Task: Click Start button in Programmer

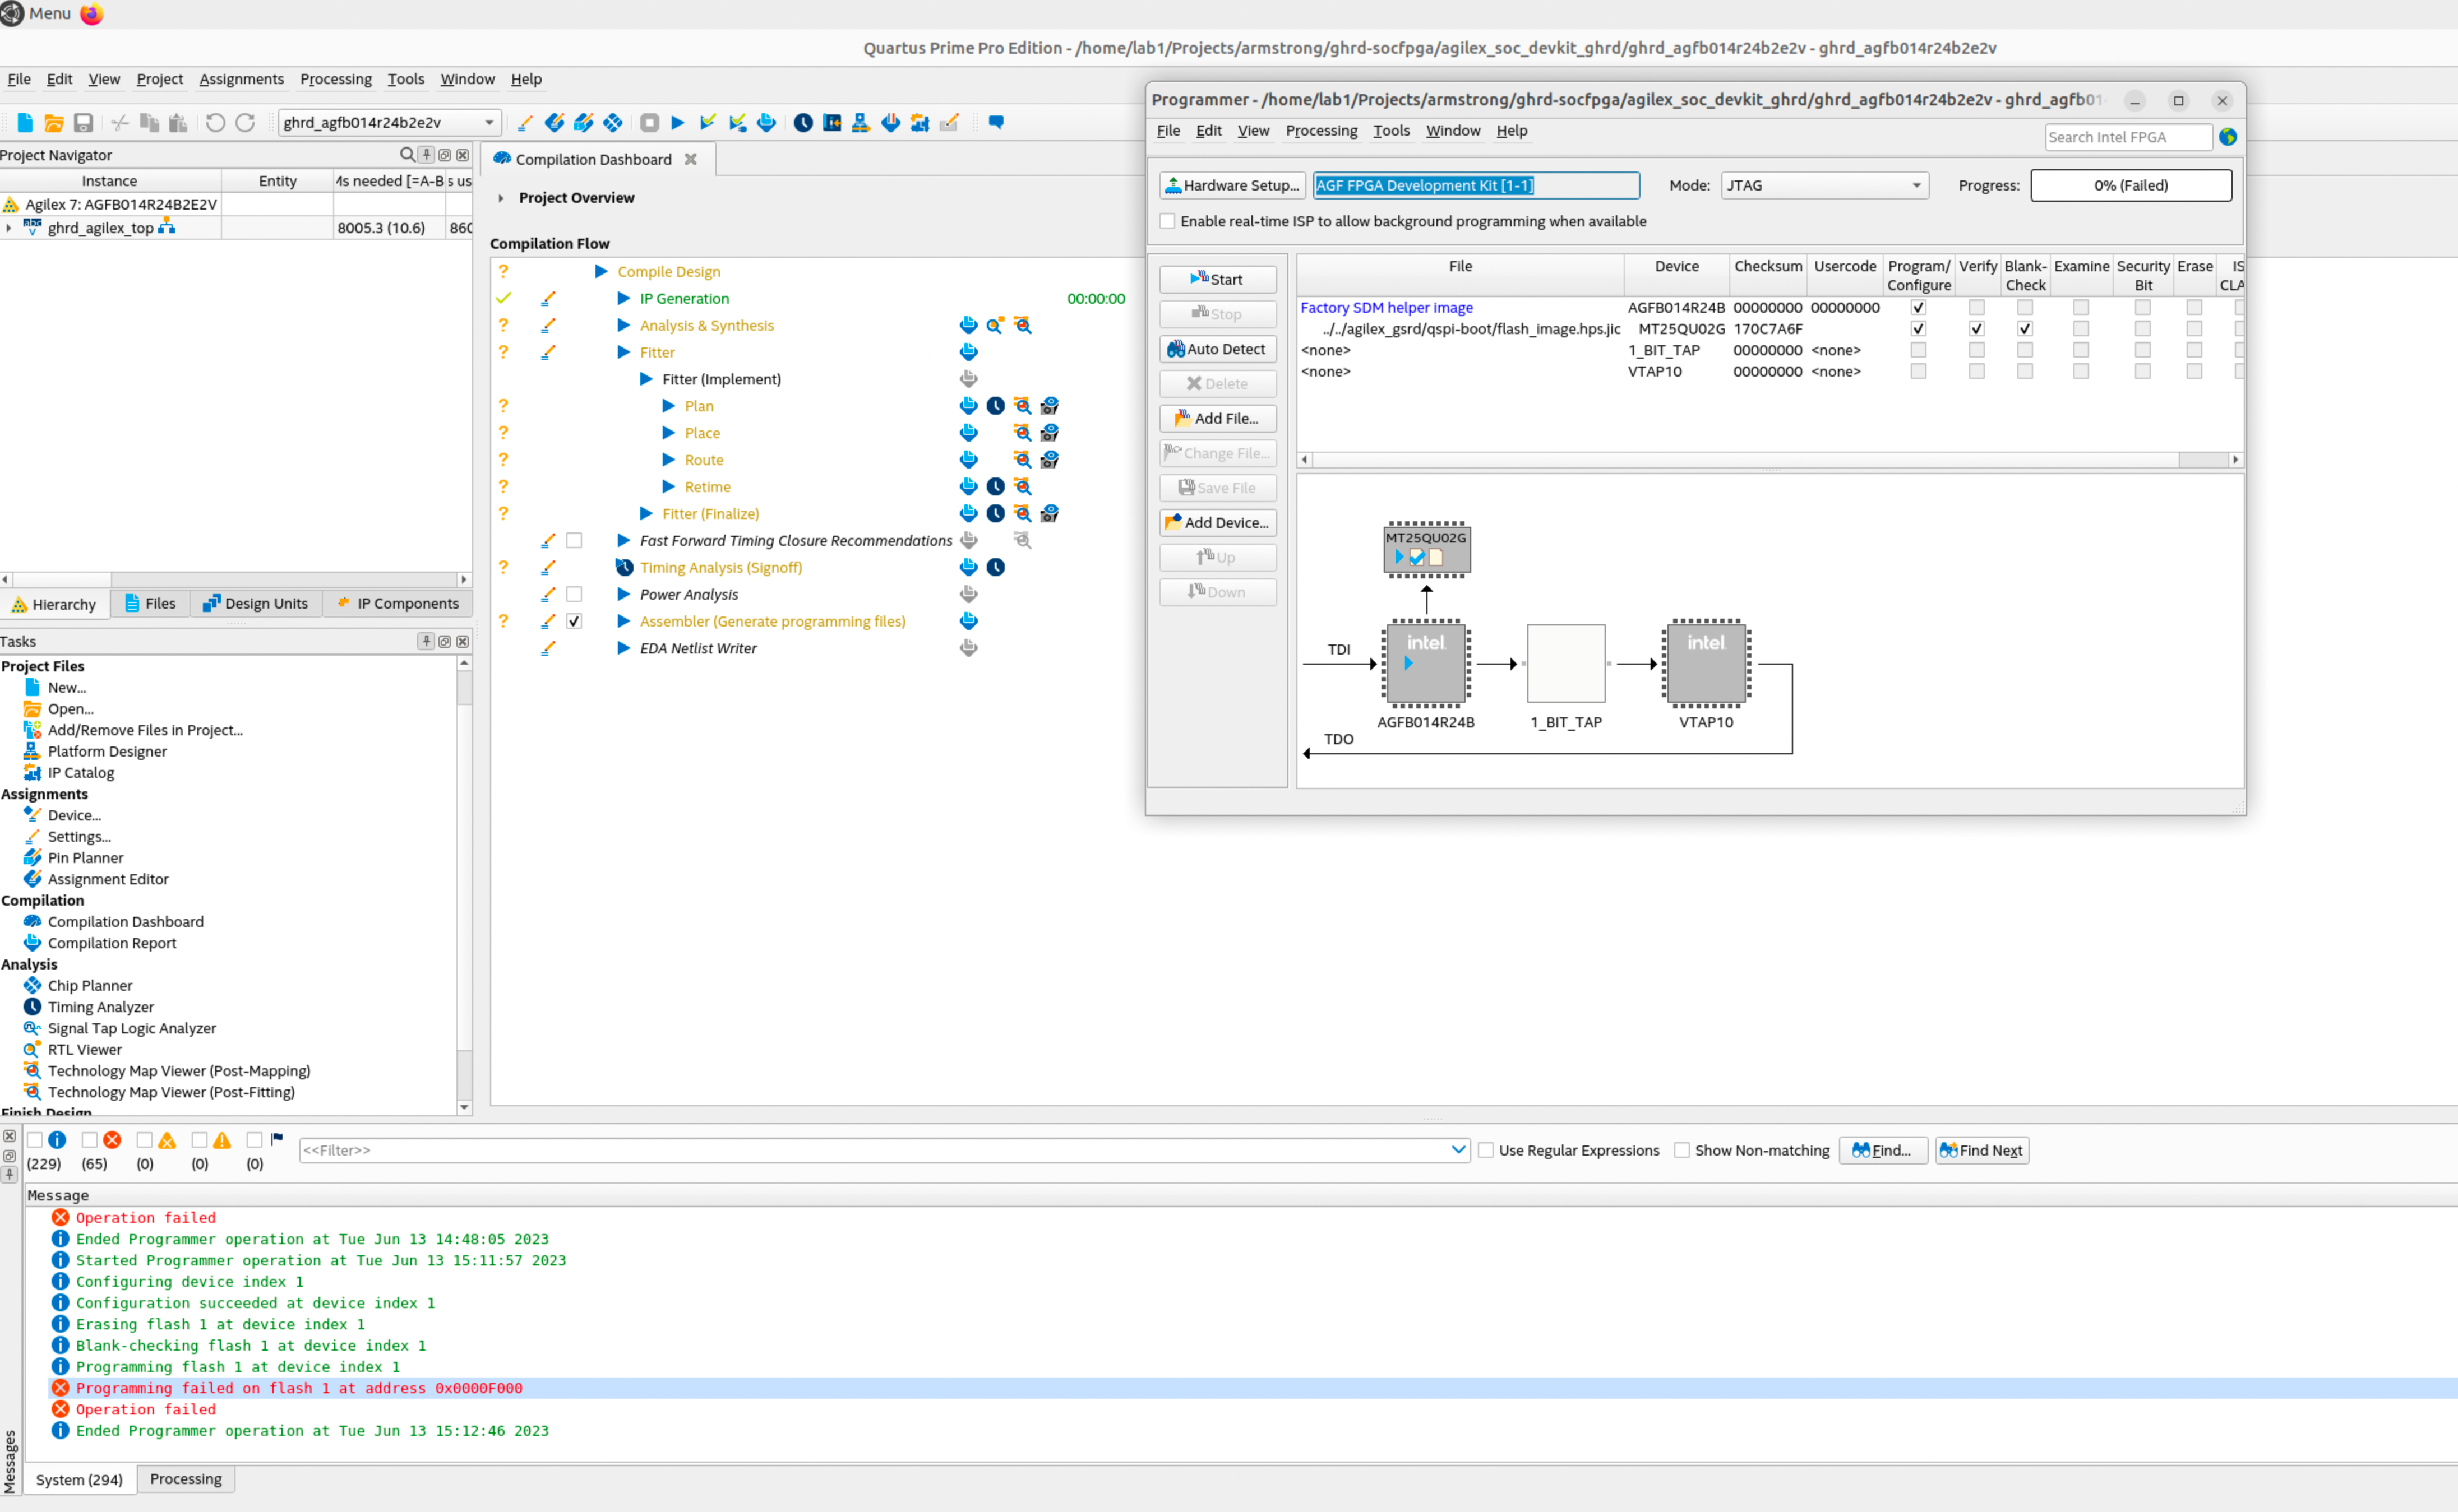Action: point(1217,279)
